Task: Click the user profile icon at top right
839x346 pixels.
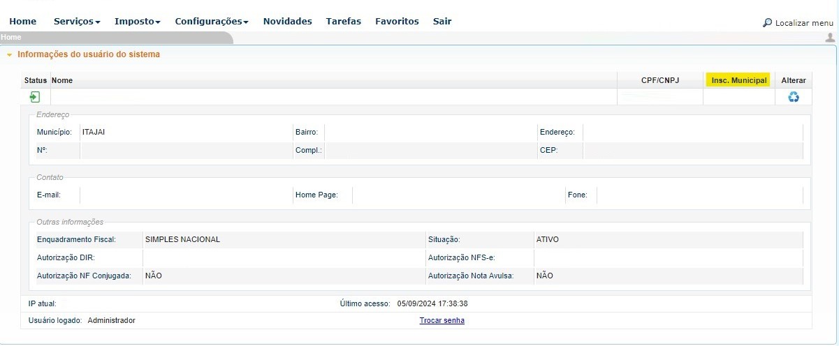Action: coord(830,38)
